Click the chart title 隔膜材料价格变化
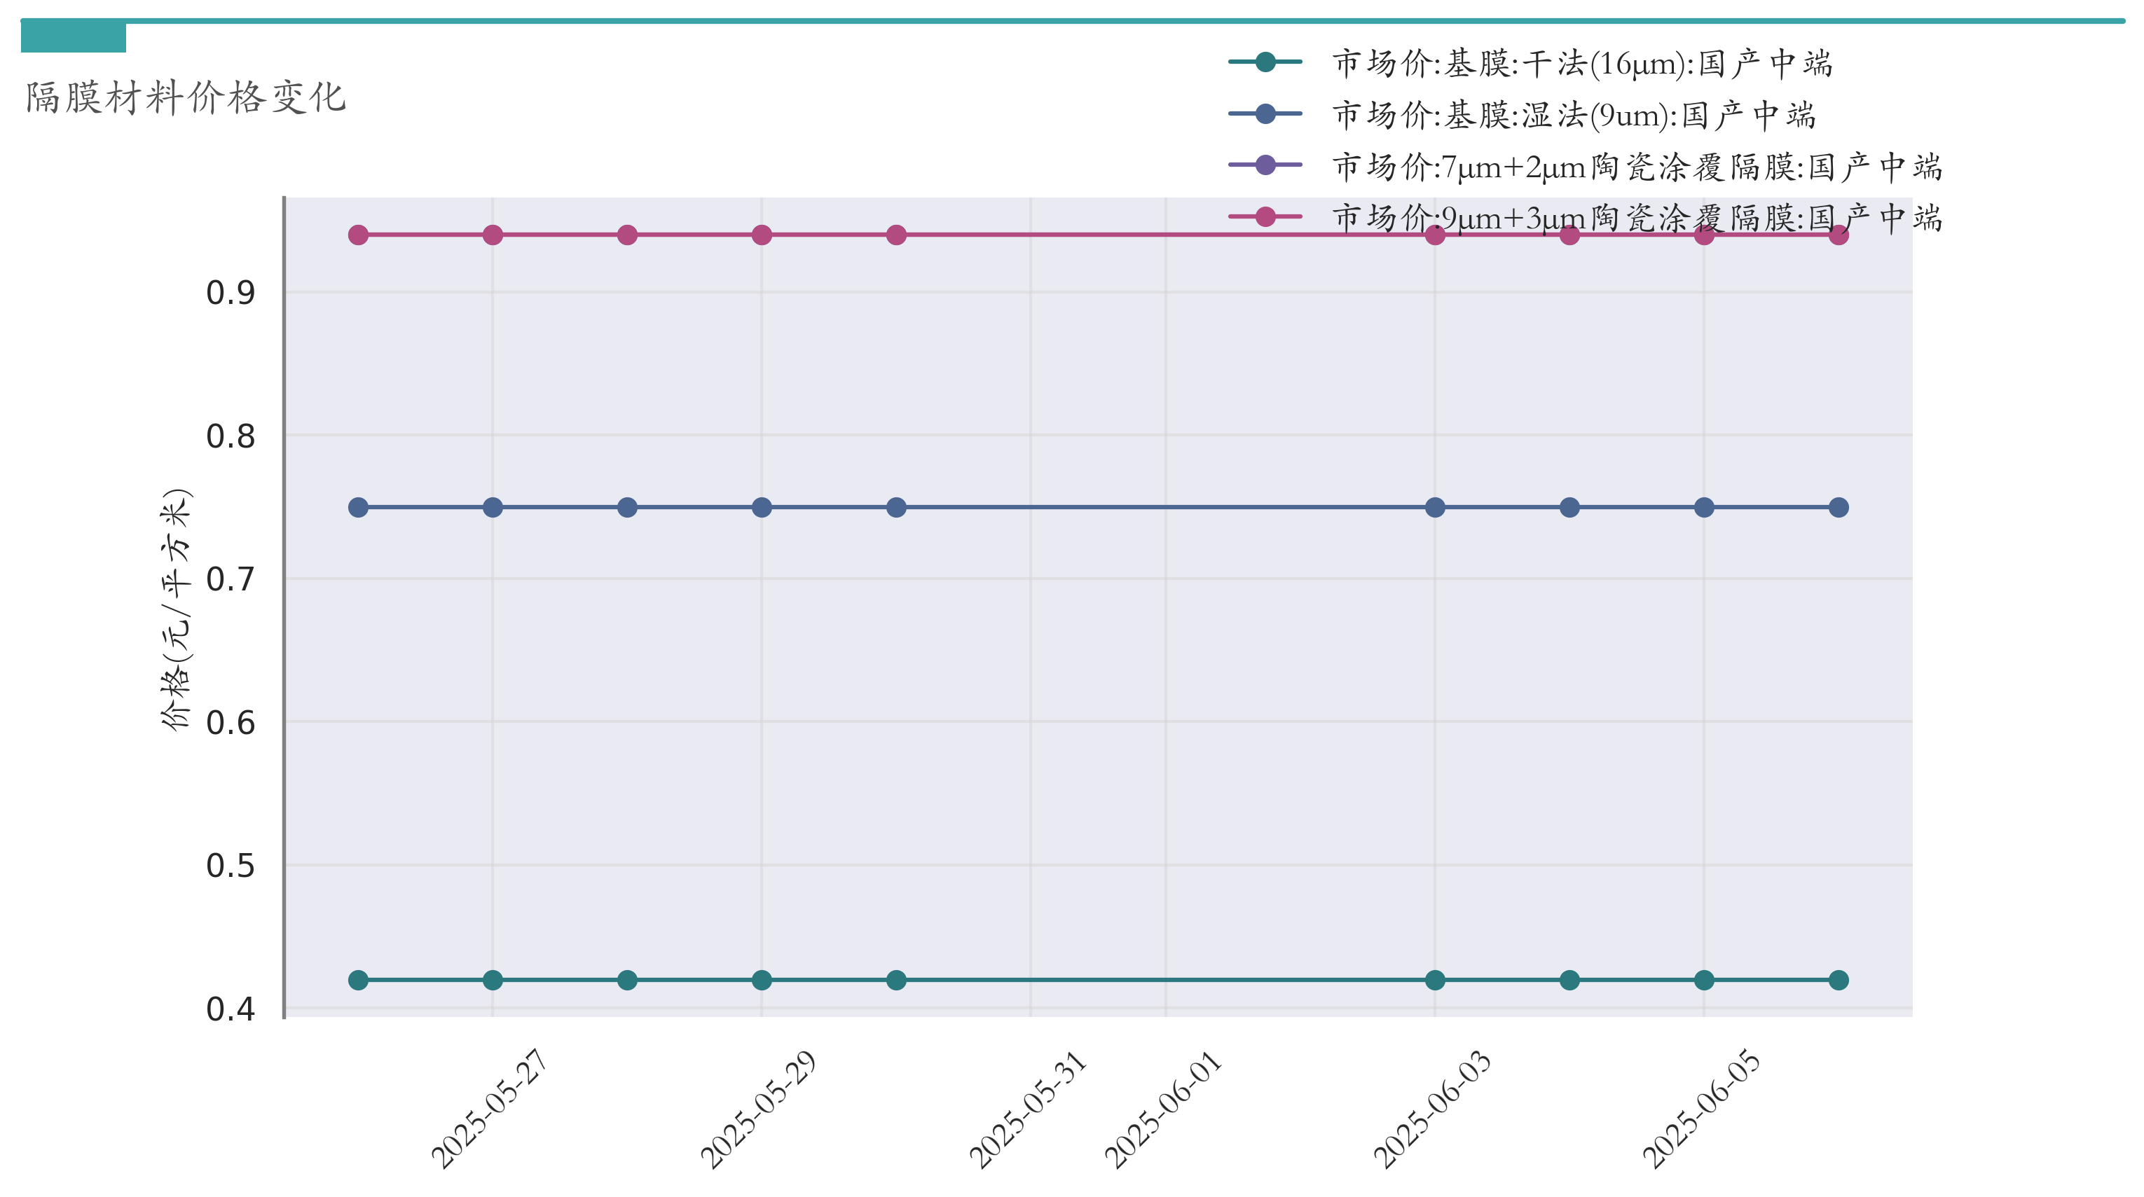This screenshot has width=2144, height=1197. click(186, 97)
